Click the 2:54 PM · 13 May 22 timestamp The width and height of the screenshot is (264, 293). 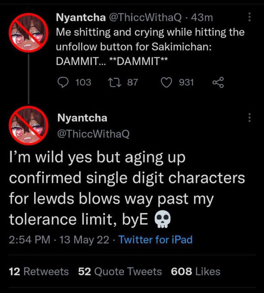[x=59, y=239]
